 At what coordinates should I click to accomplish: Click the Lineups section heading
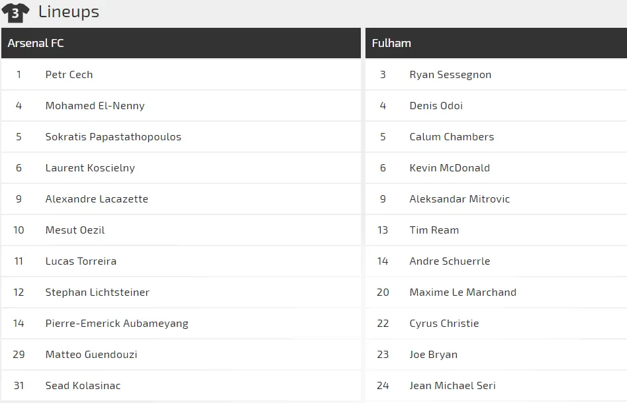coord(69,12)
